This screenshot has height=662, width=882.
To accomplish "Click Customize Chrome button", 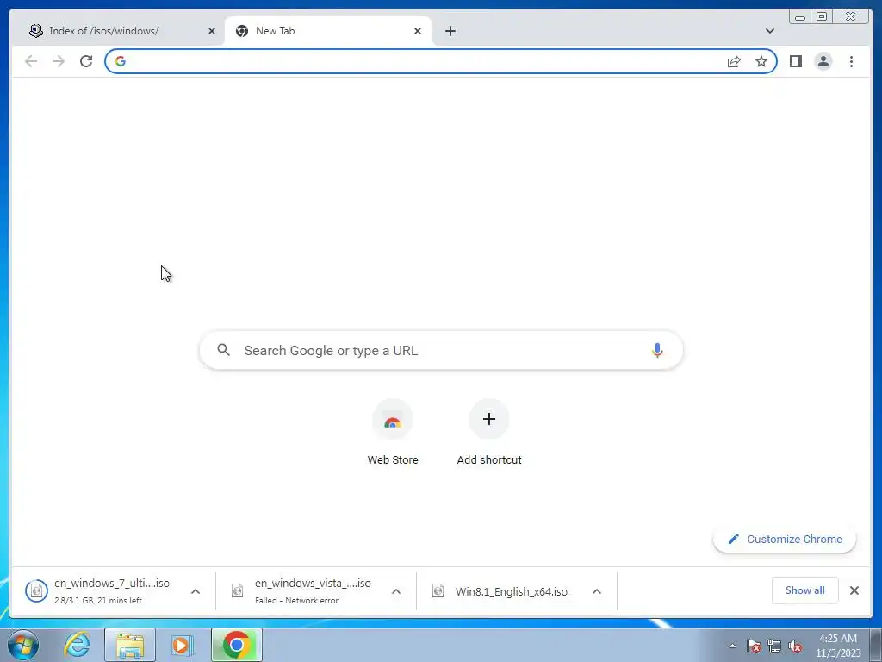I will [x=785, y=540].
